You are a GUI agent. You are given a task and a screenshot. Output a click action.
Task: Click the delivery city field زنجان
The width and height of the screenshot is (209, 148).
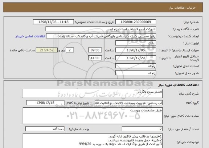(x=136, y=73)
